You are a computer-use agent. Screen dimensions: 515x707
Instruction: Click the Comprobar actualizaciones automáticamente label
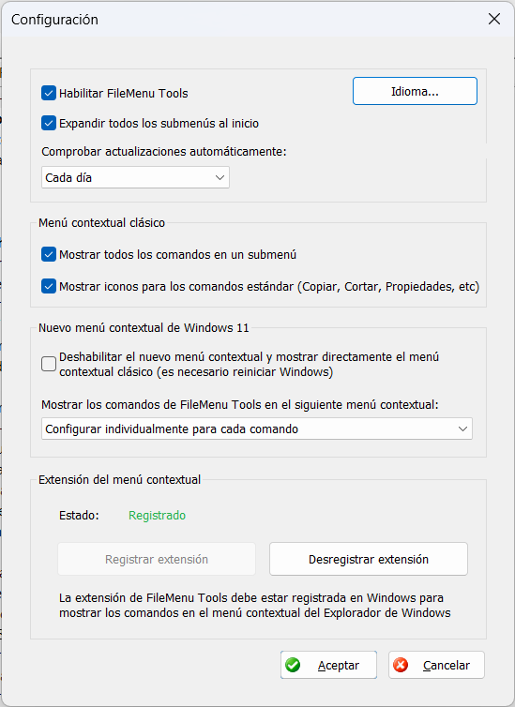tap(164, 152)
